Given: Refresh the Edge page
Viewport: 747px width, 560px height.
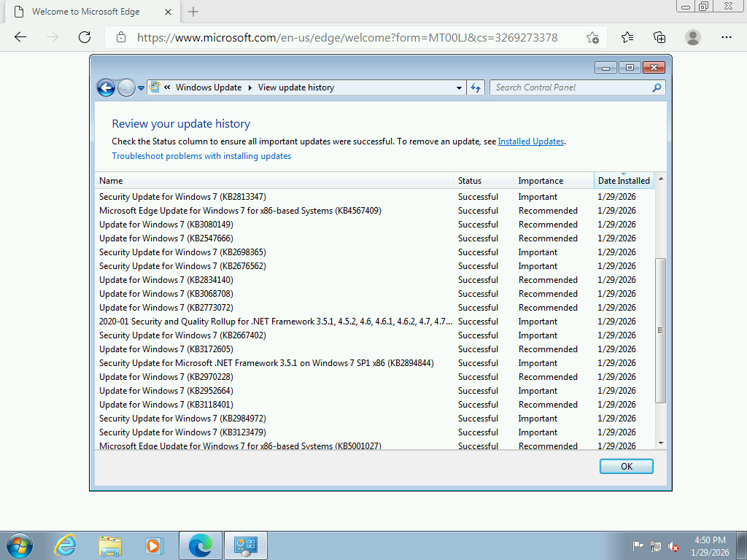Looking at the screenshot, I should [85, 37].
